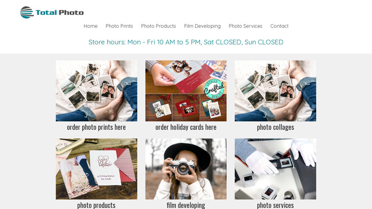Click the white gloves slide scanning image
The width and height of the screenshot is (372, 209).
[x=275, y=169]
